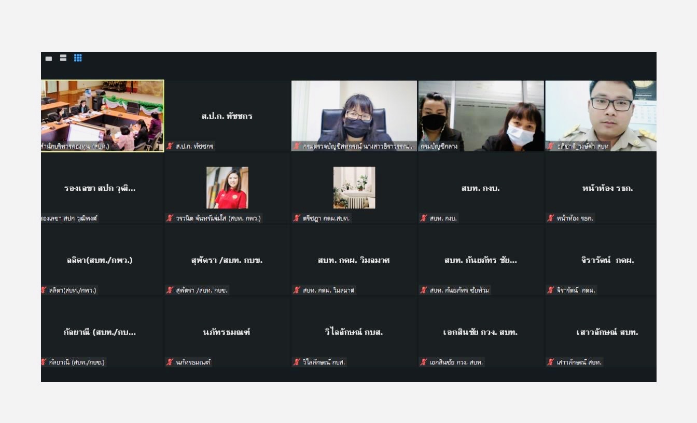
Task: Click large name ลลิดา(สบท./กพว.) in tile
Action: (100, 260)
